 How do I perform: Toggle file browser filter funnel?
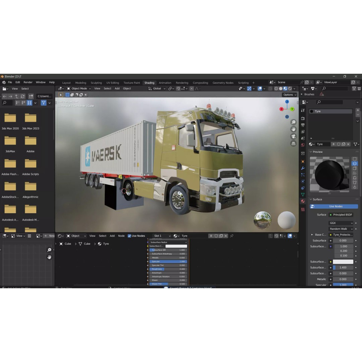(x=43, y=103)
